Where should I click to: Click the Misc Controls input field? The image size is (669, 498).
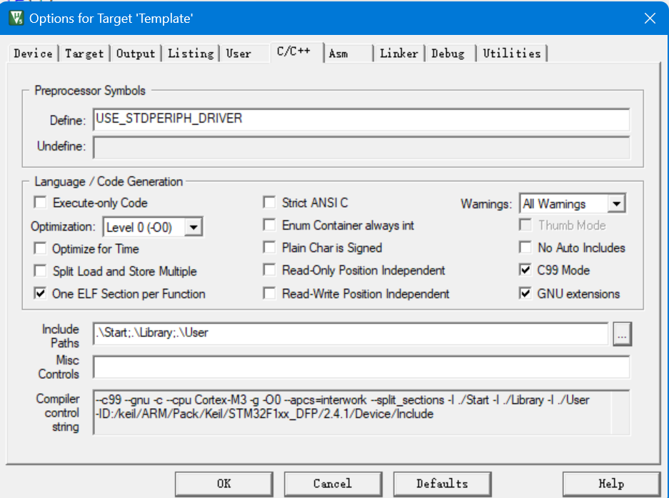pyautogui.click(x=361, y=367)
